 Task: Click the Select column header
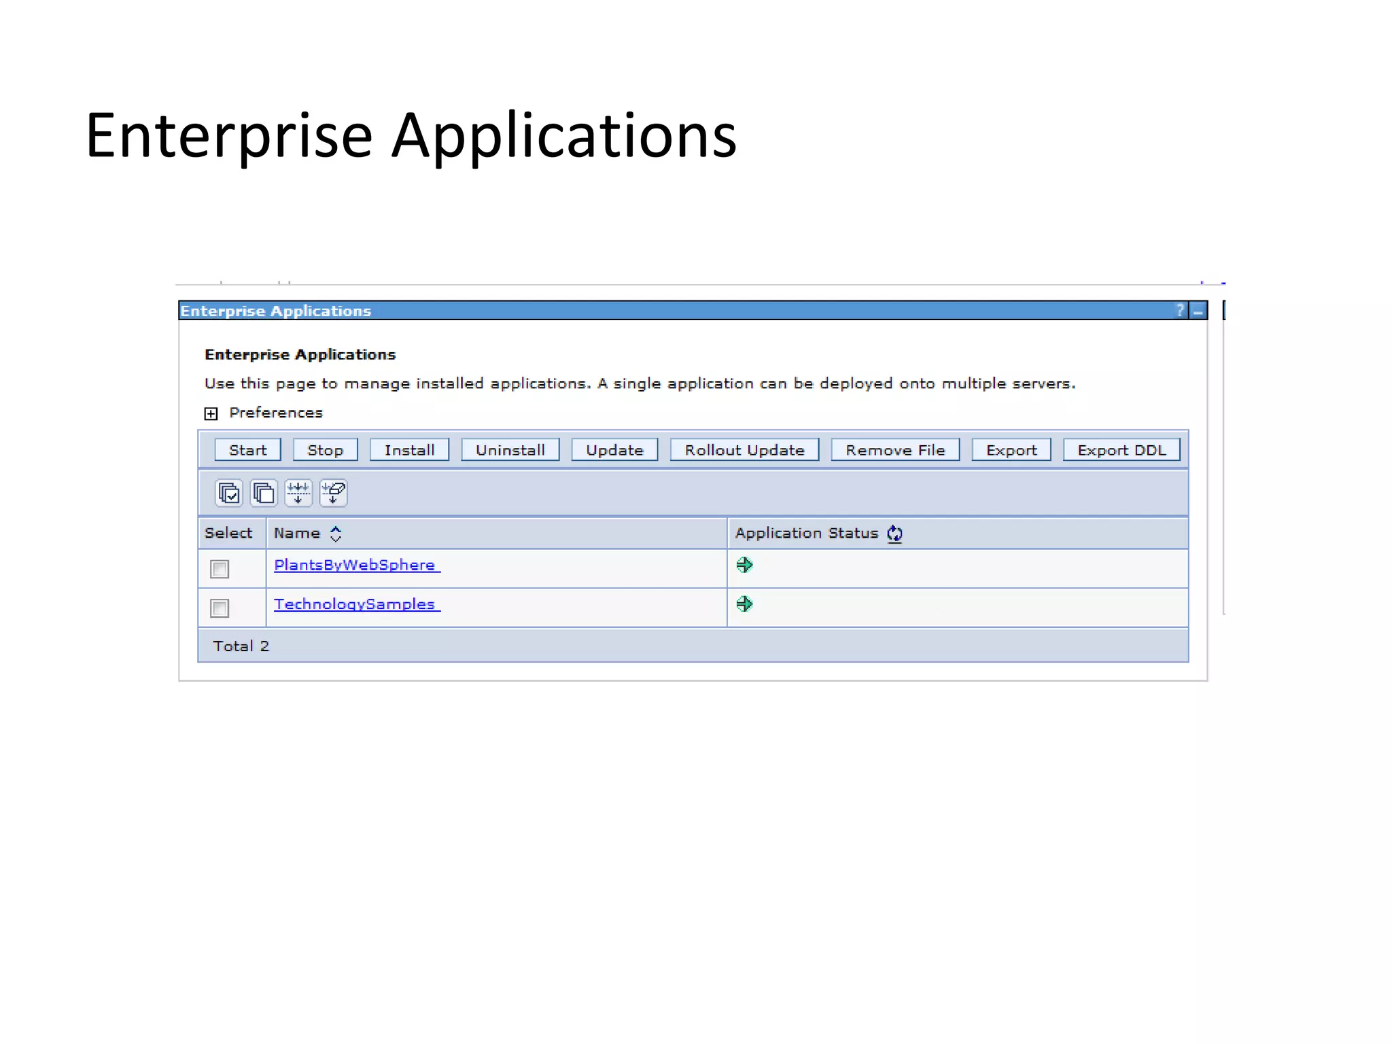(228, 534)
